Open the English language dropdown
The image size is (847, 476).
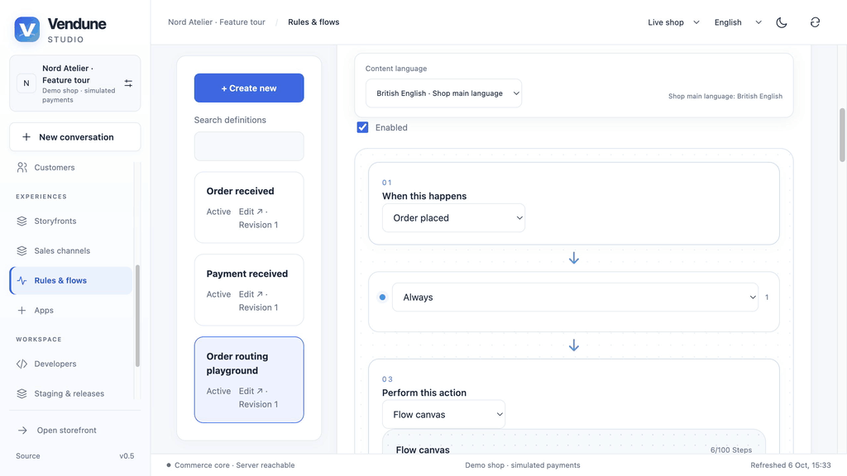click(738, 22)
